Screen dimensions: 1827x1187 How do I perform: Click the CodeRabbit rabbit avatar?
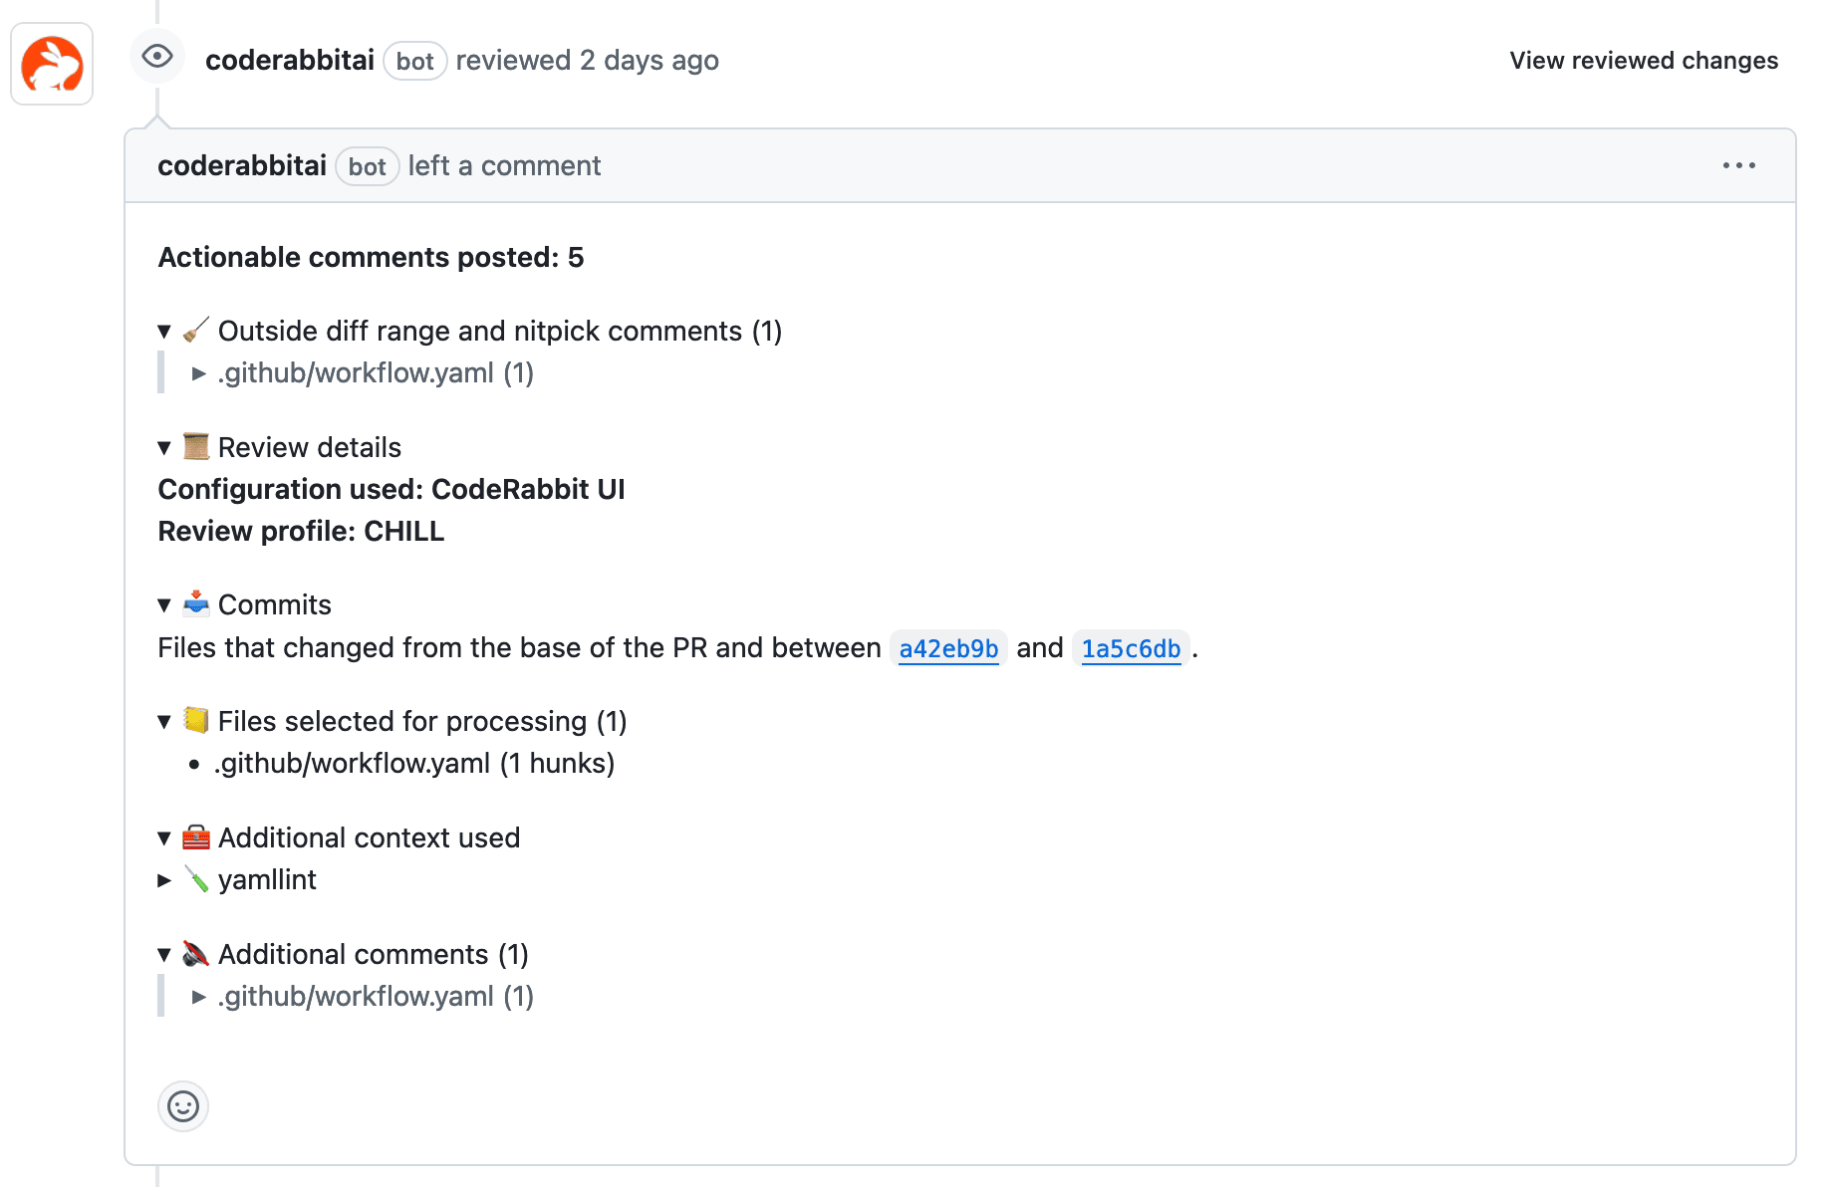coord(52,64)
